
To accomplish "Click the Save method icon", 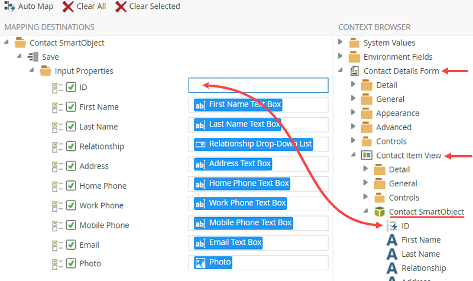I will [x=33, y=57].
